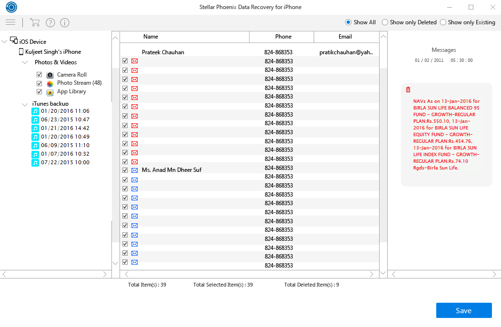Screen dimensions: 501x327
Task: Click right arrow of horizontal scrollbar under contacts table
Action: click(371, 274)
